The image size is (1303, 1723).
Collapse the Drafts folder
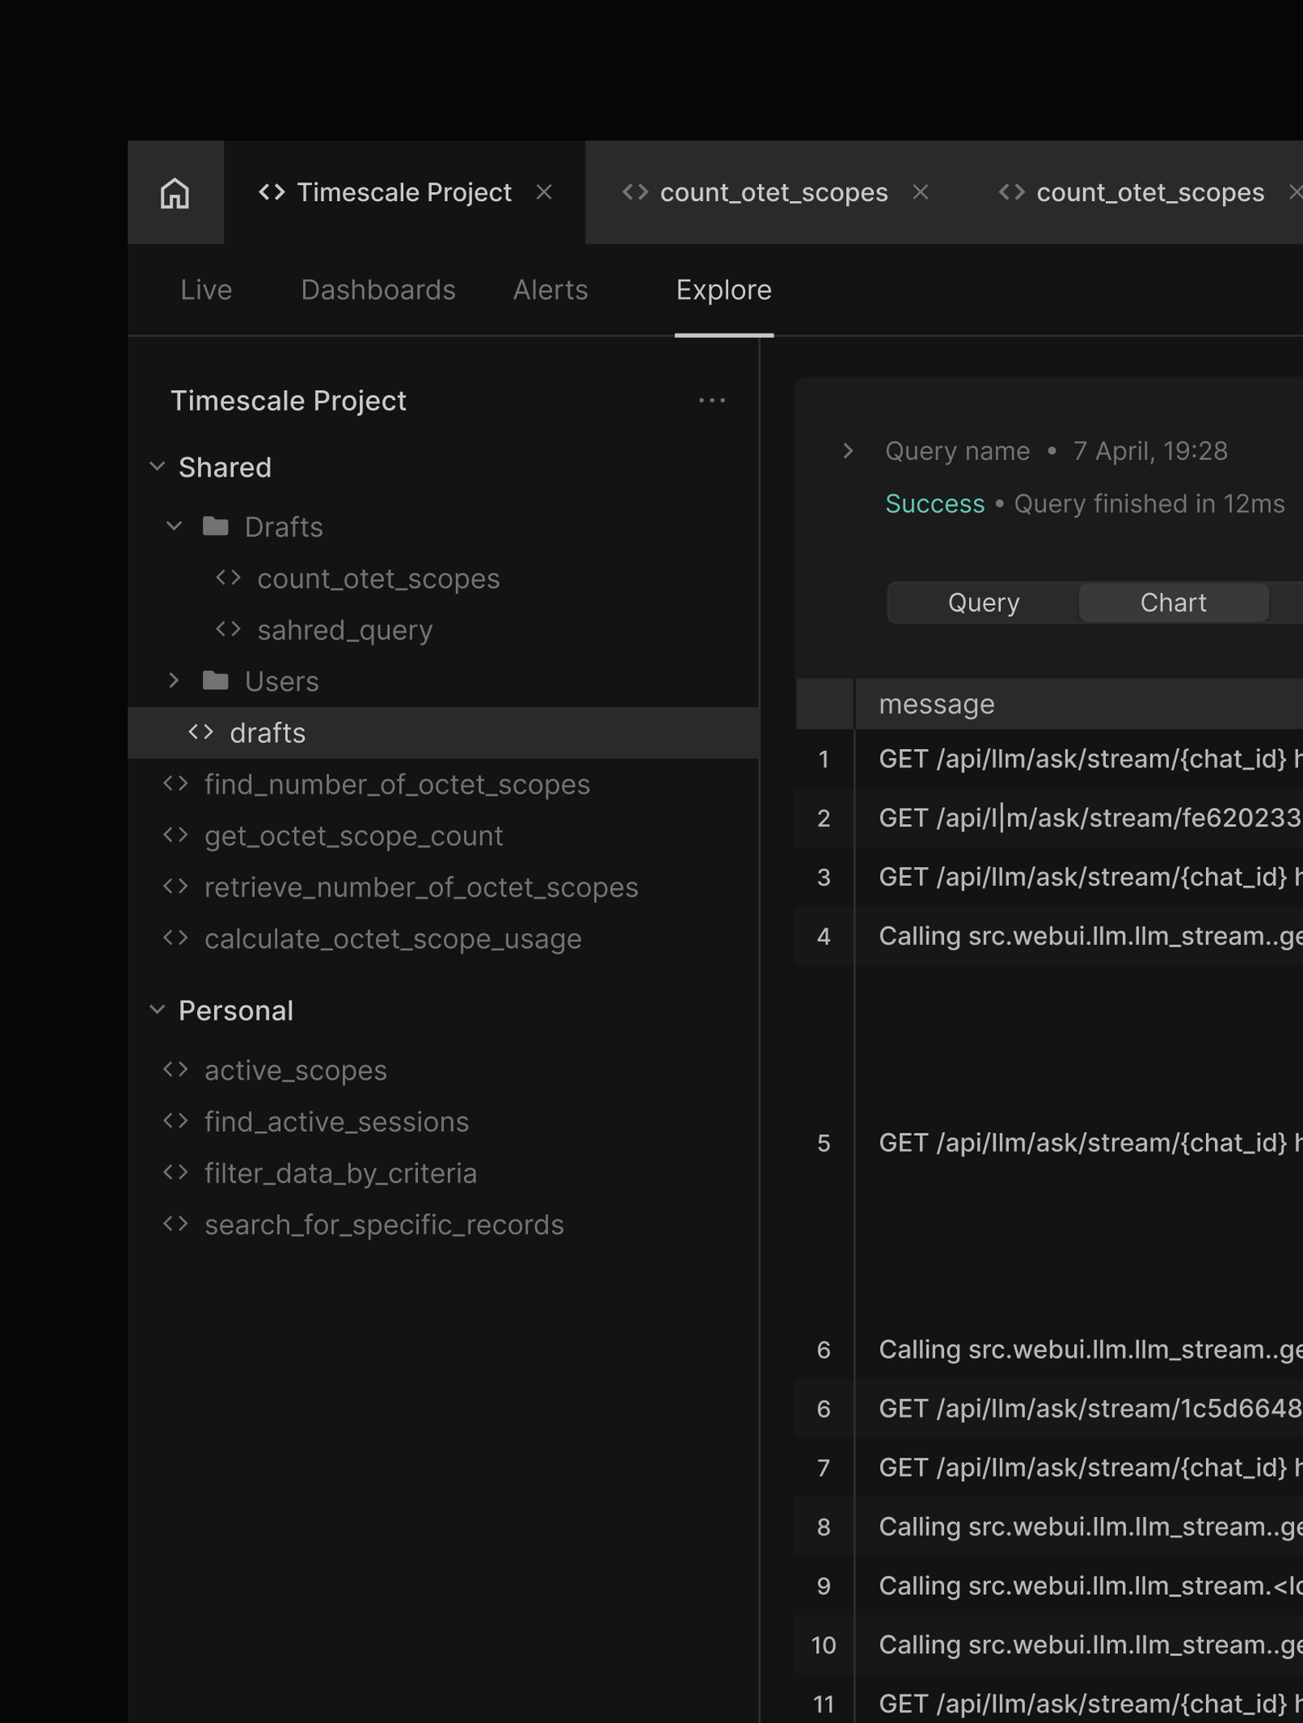click(x=173, y=526)
